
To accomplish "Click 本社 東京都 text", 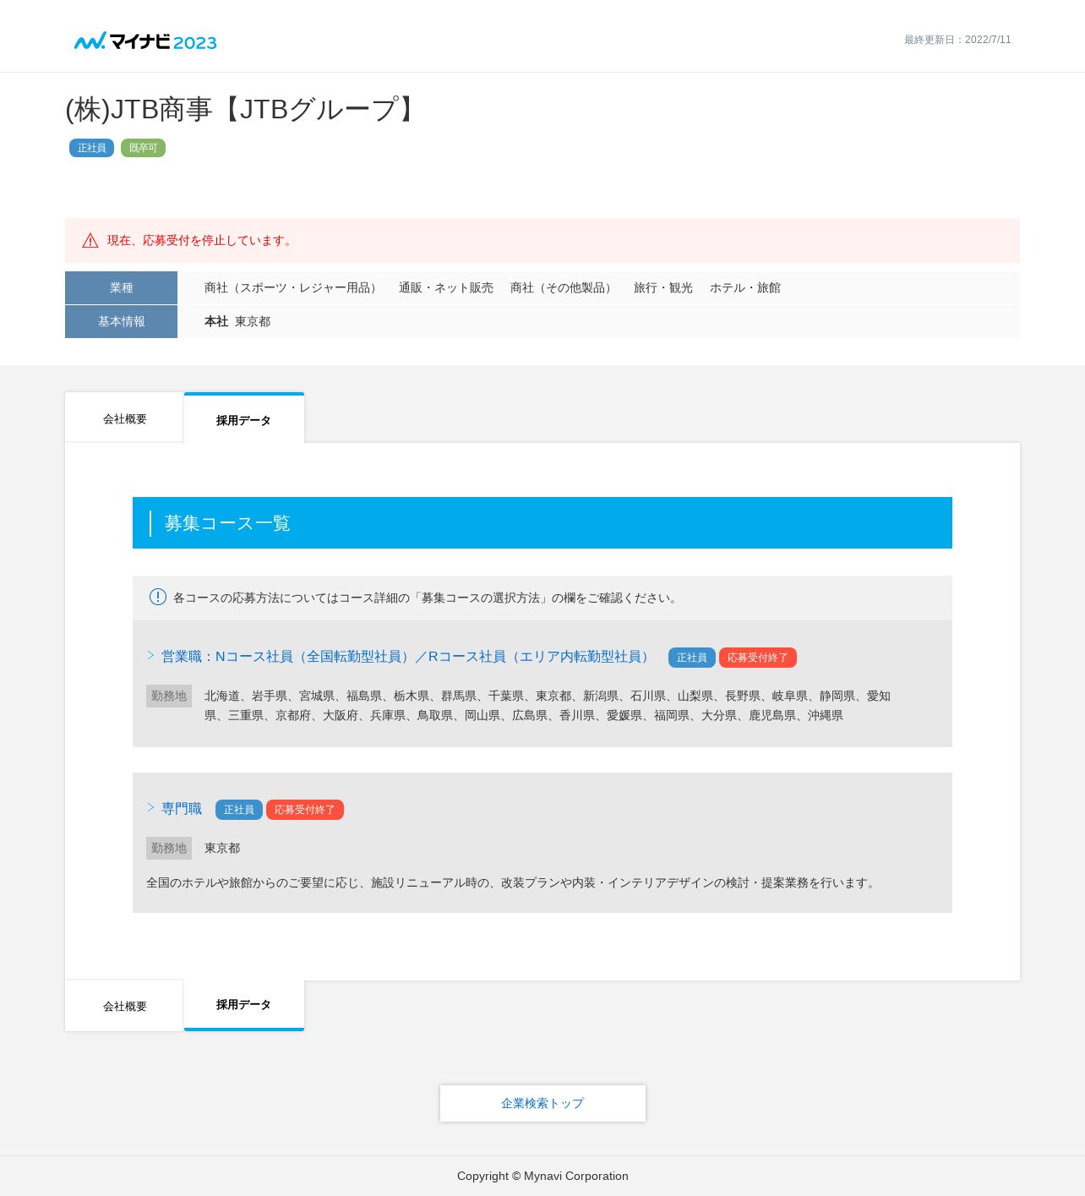I will click(237, 321).
